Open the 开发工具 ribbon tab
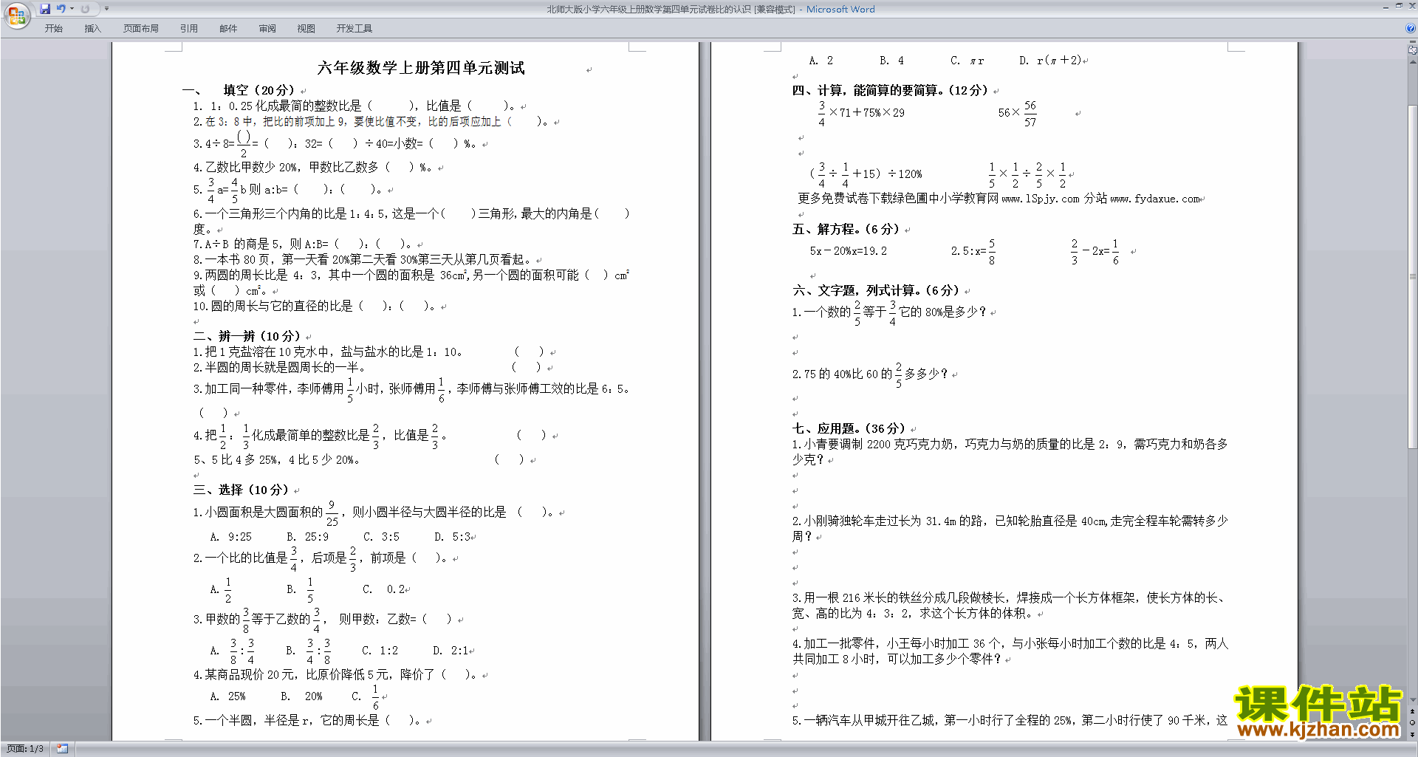 (354, 29)
